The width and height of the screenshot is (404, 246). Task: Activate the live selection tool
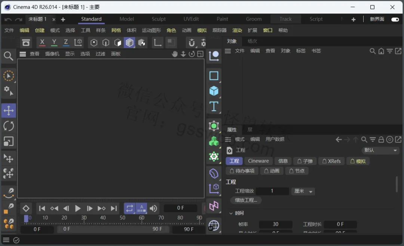(9, 76)
